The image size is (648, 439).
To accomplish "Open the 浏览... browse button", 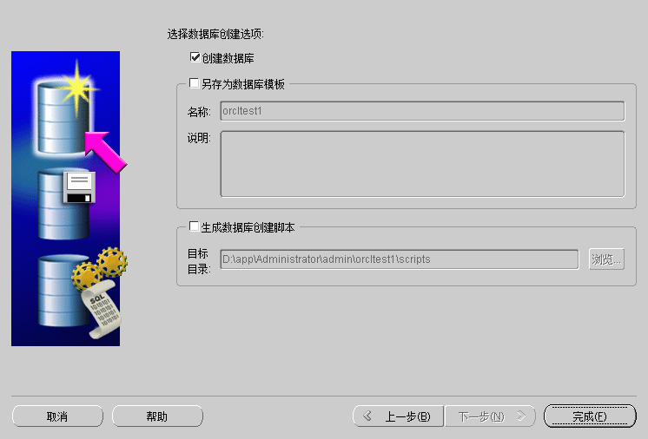I will click(x=606, y=259).
